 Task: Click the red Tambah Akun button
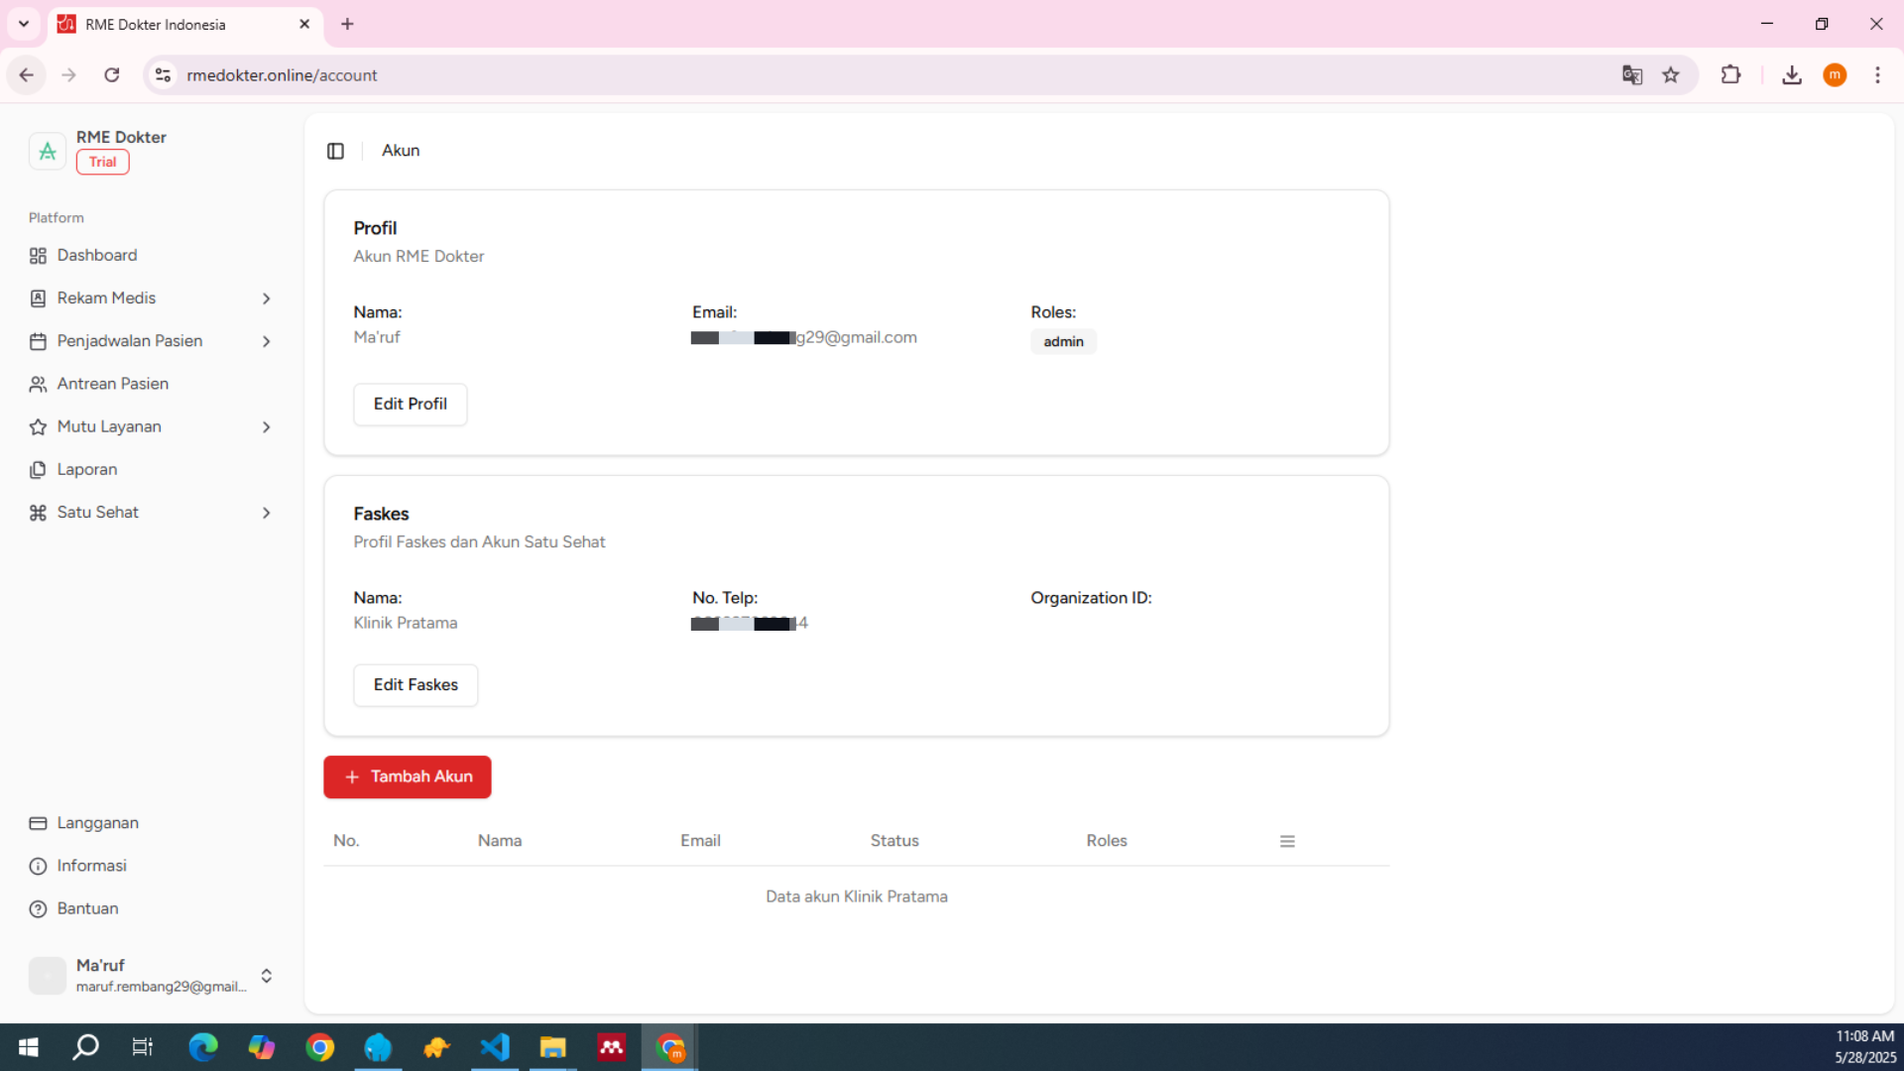(x=408, y=776)
